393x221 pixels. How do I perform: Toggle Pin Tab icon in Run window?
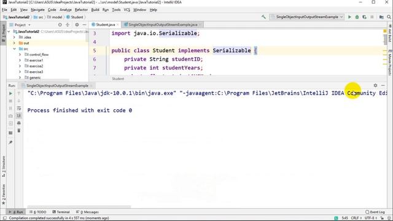10,142
